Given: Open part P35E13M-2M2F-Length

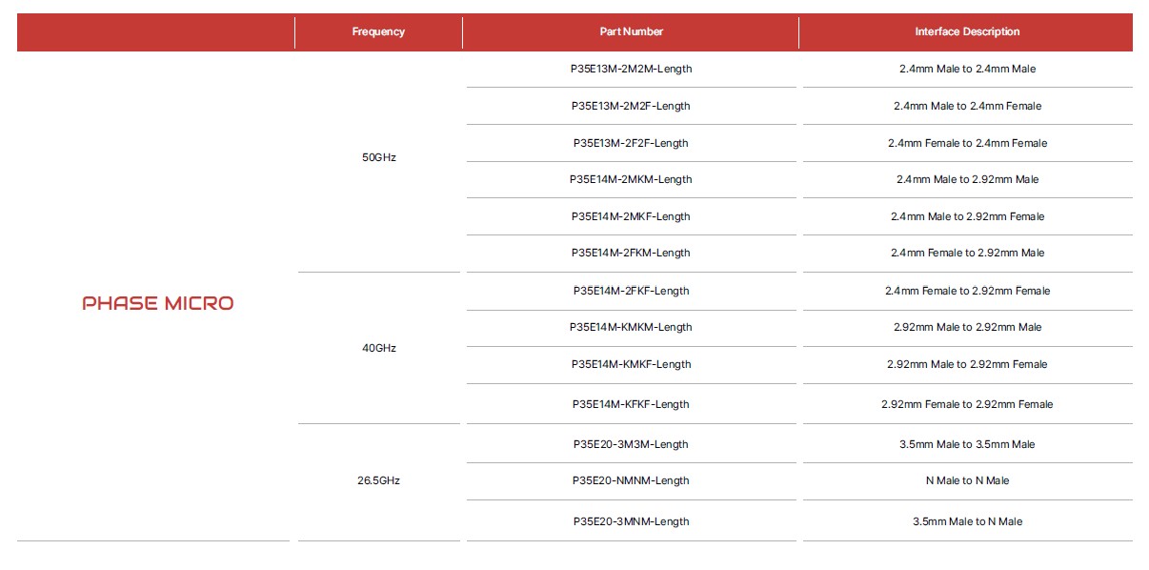Looking at the screenshot, I should 631,106.
